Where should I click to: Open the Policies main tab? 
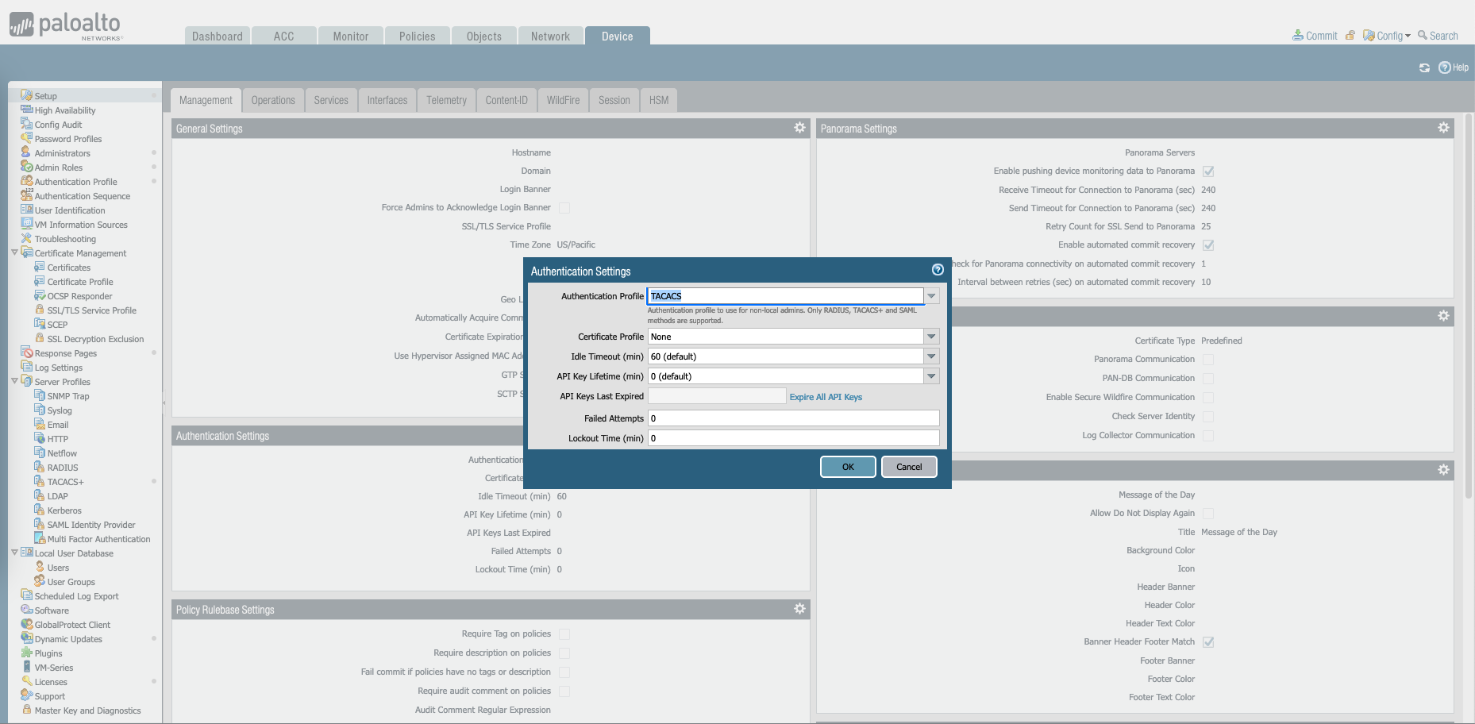pyautogui.click(x=417, y=37)
